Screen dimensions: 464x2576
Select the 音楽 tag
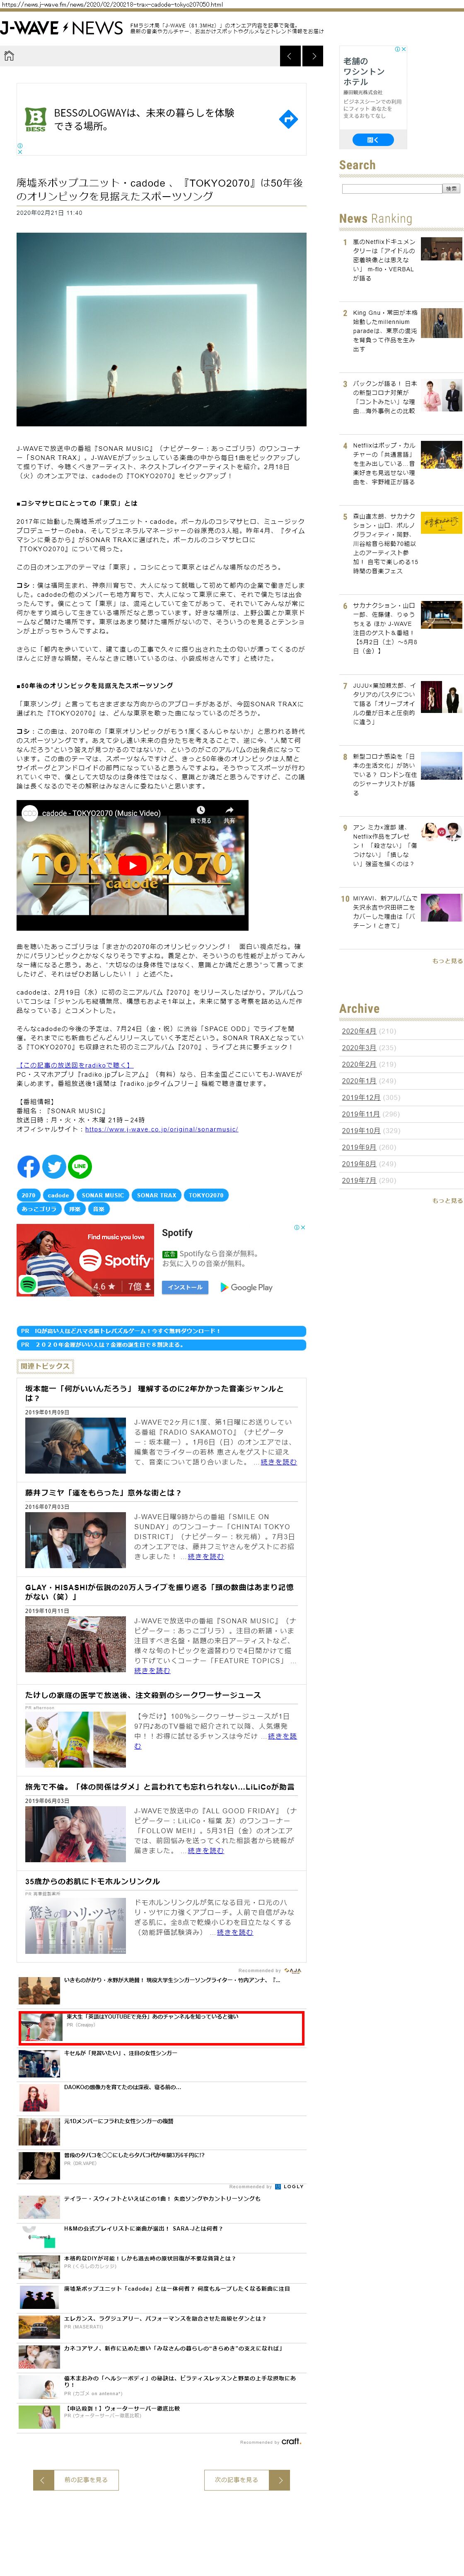tap(99, 1209)
